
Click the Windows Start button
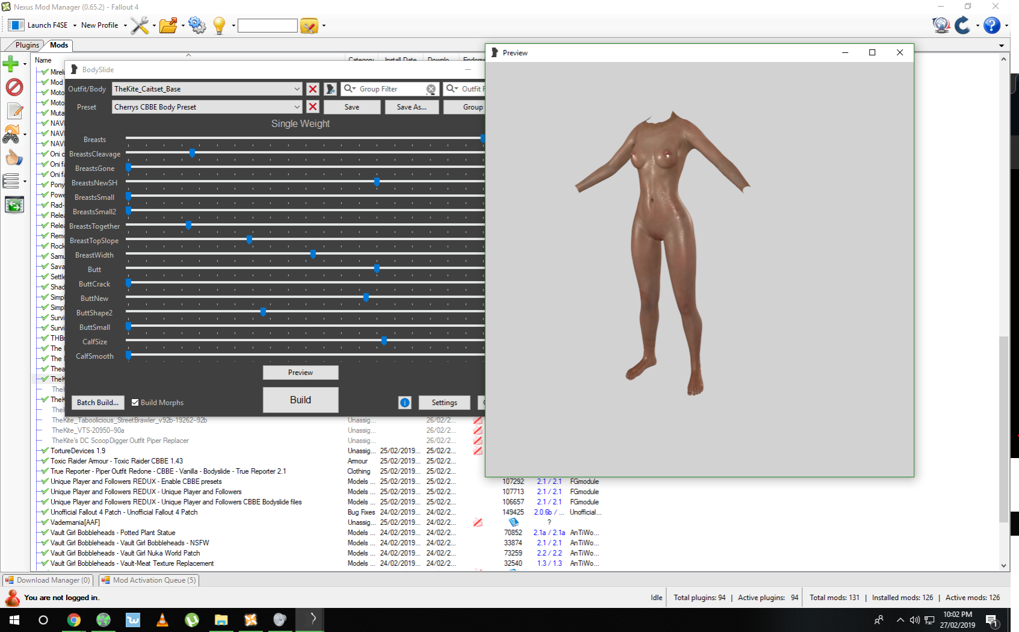click(x=14, y=620)
